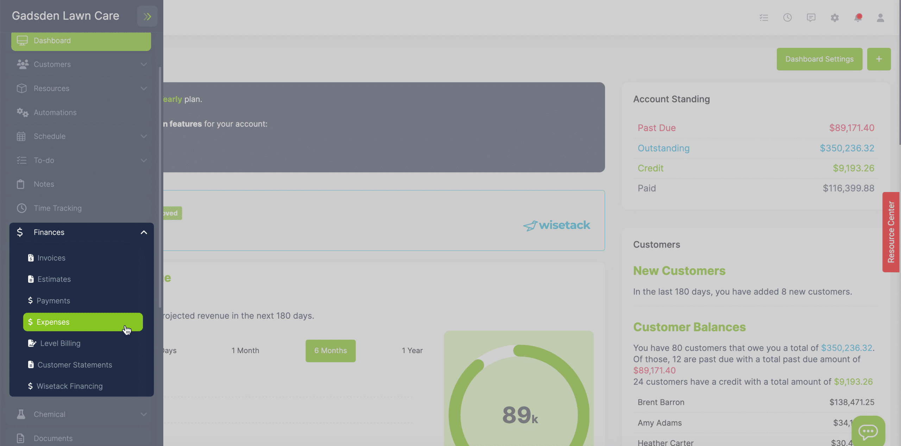Open the task list icon in top bar

(764, 18)
